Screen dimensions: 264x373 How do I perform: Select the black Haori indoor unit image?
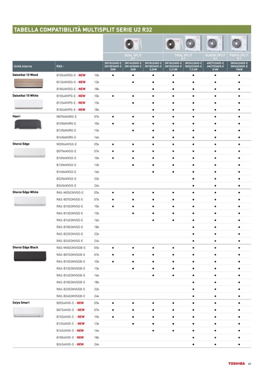tap(30, 125)
